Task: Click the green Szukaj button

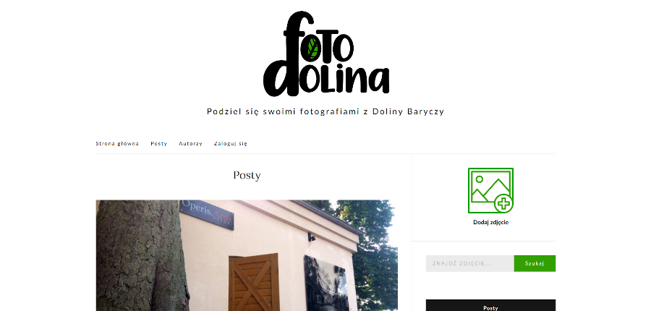Action: (535, 263)
